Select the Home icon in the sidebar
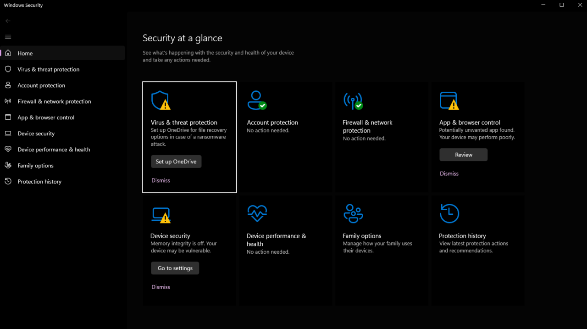This screenshot has width=587, height=329. pyautogui.click(x=8, y=53)
